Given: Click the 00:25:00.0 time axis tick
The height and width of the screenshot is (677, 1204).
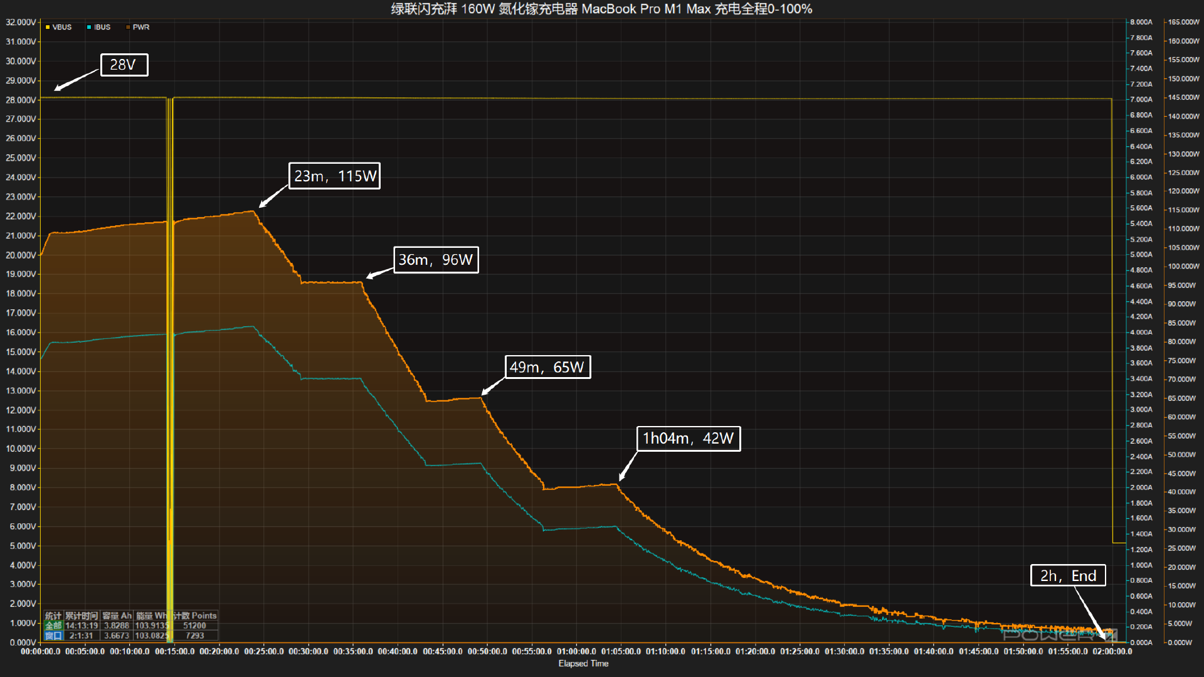Looking at the screenshot, I should [264, 651].
